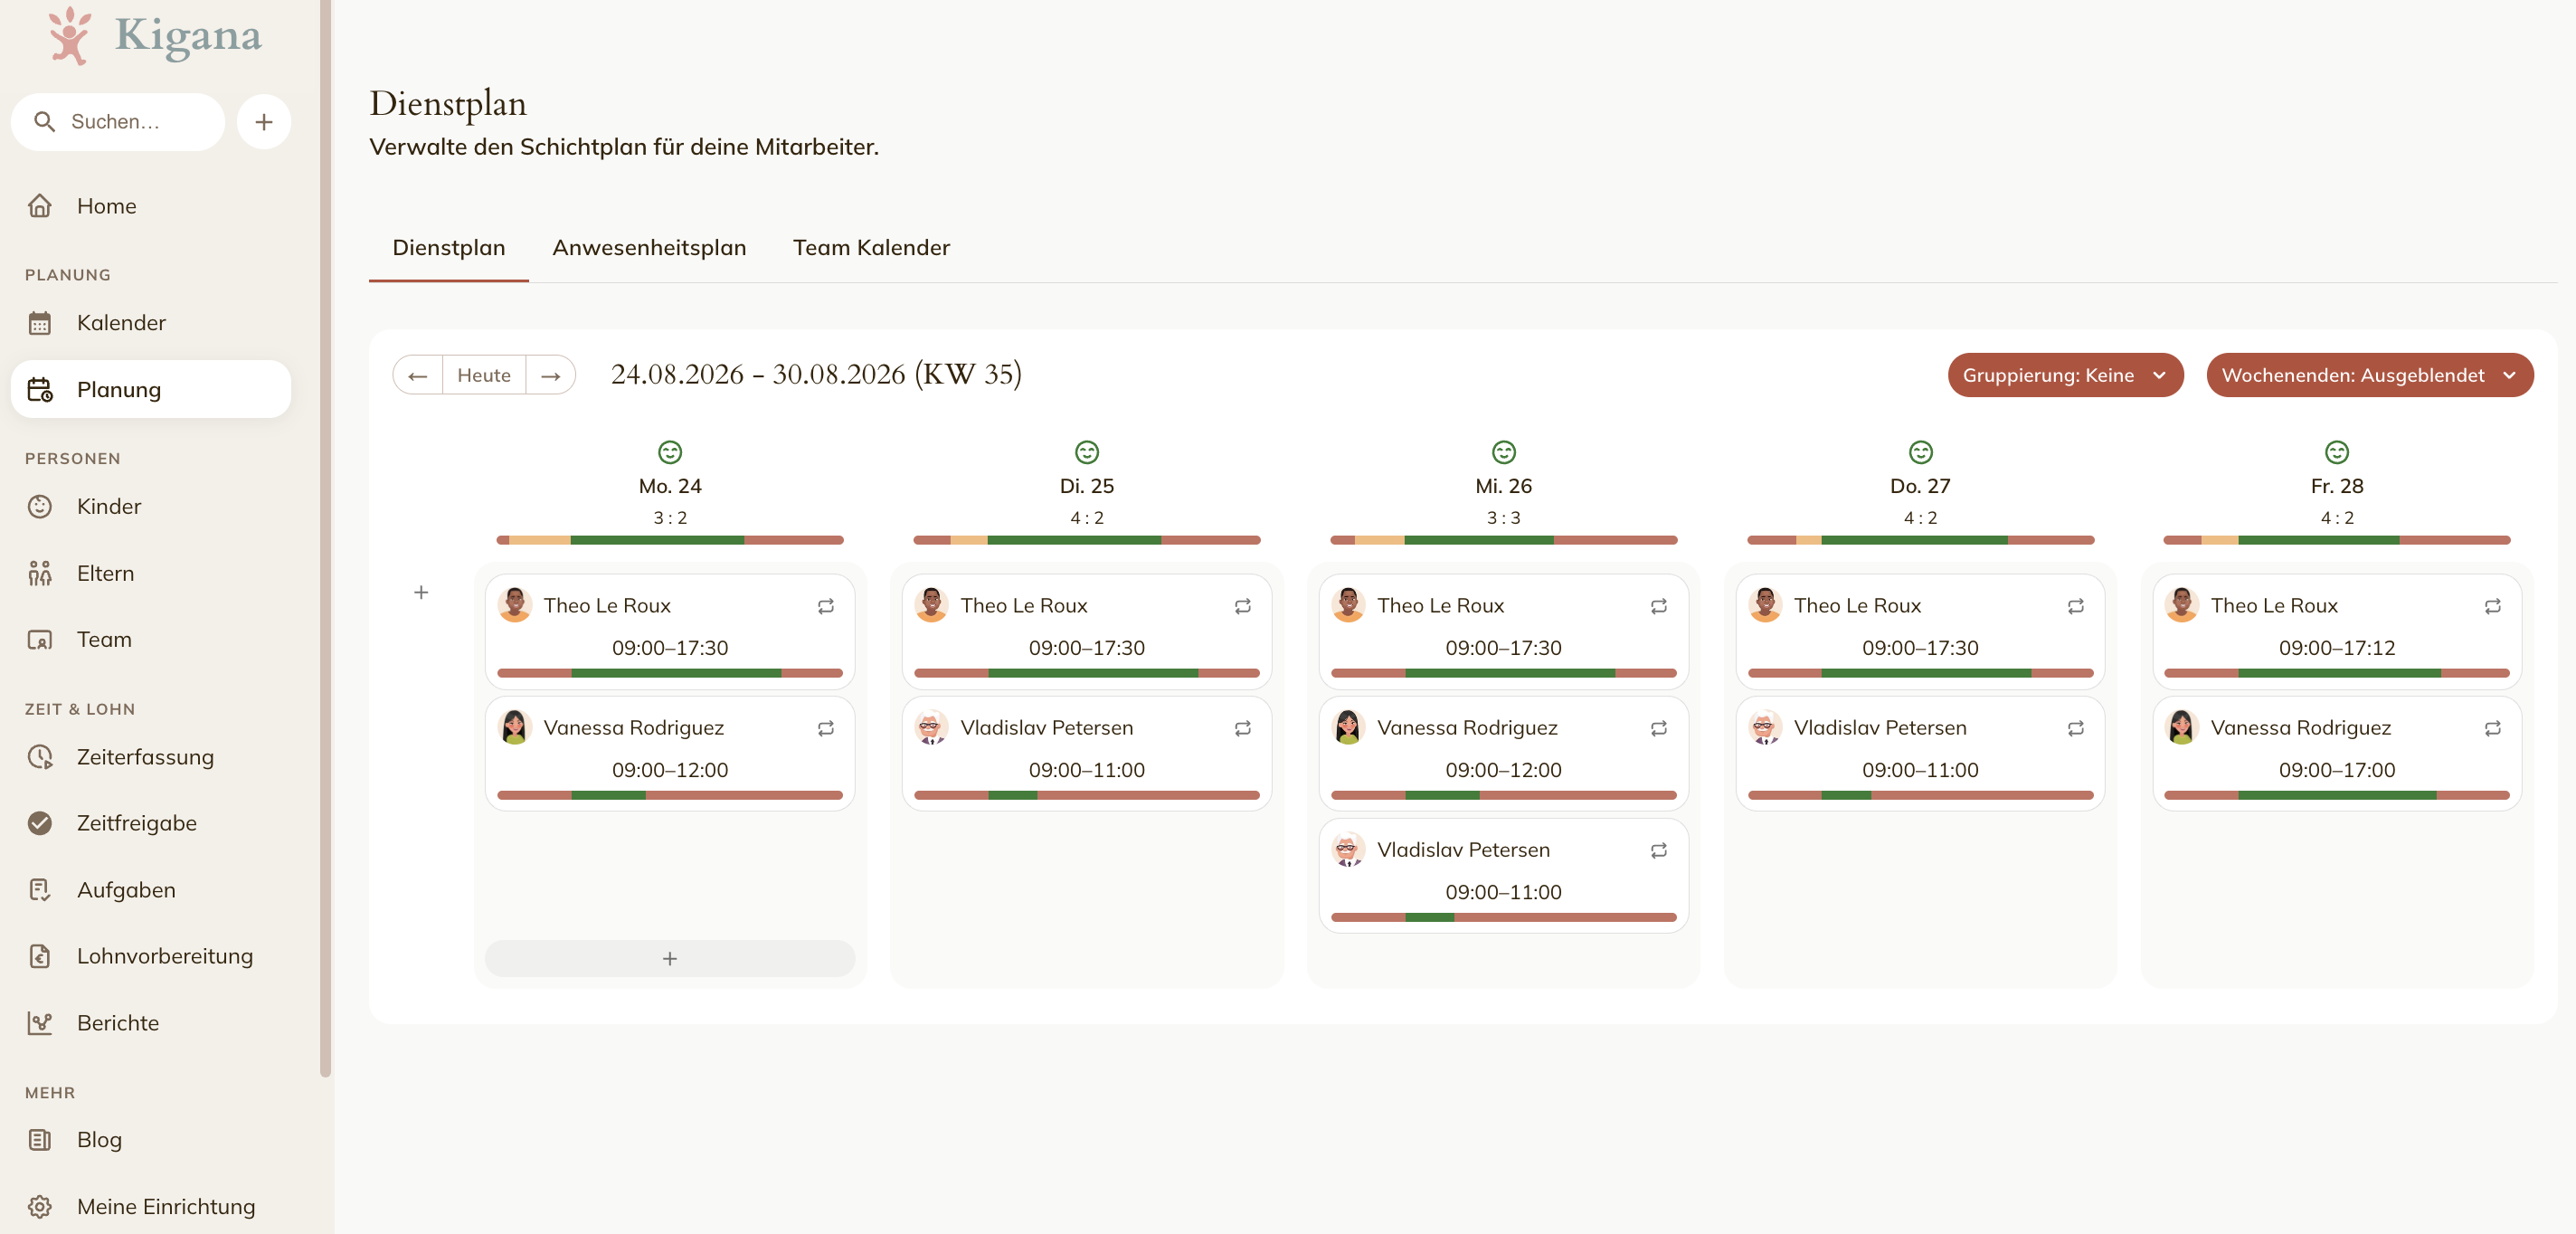Image resolution: width=2576 pixels, height=1234 pixels.
Task: Toggle repeat on Theo Le Roux Thursday shift
Action: coord(2075,606)
